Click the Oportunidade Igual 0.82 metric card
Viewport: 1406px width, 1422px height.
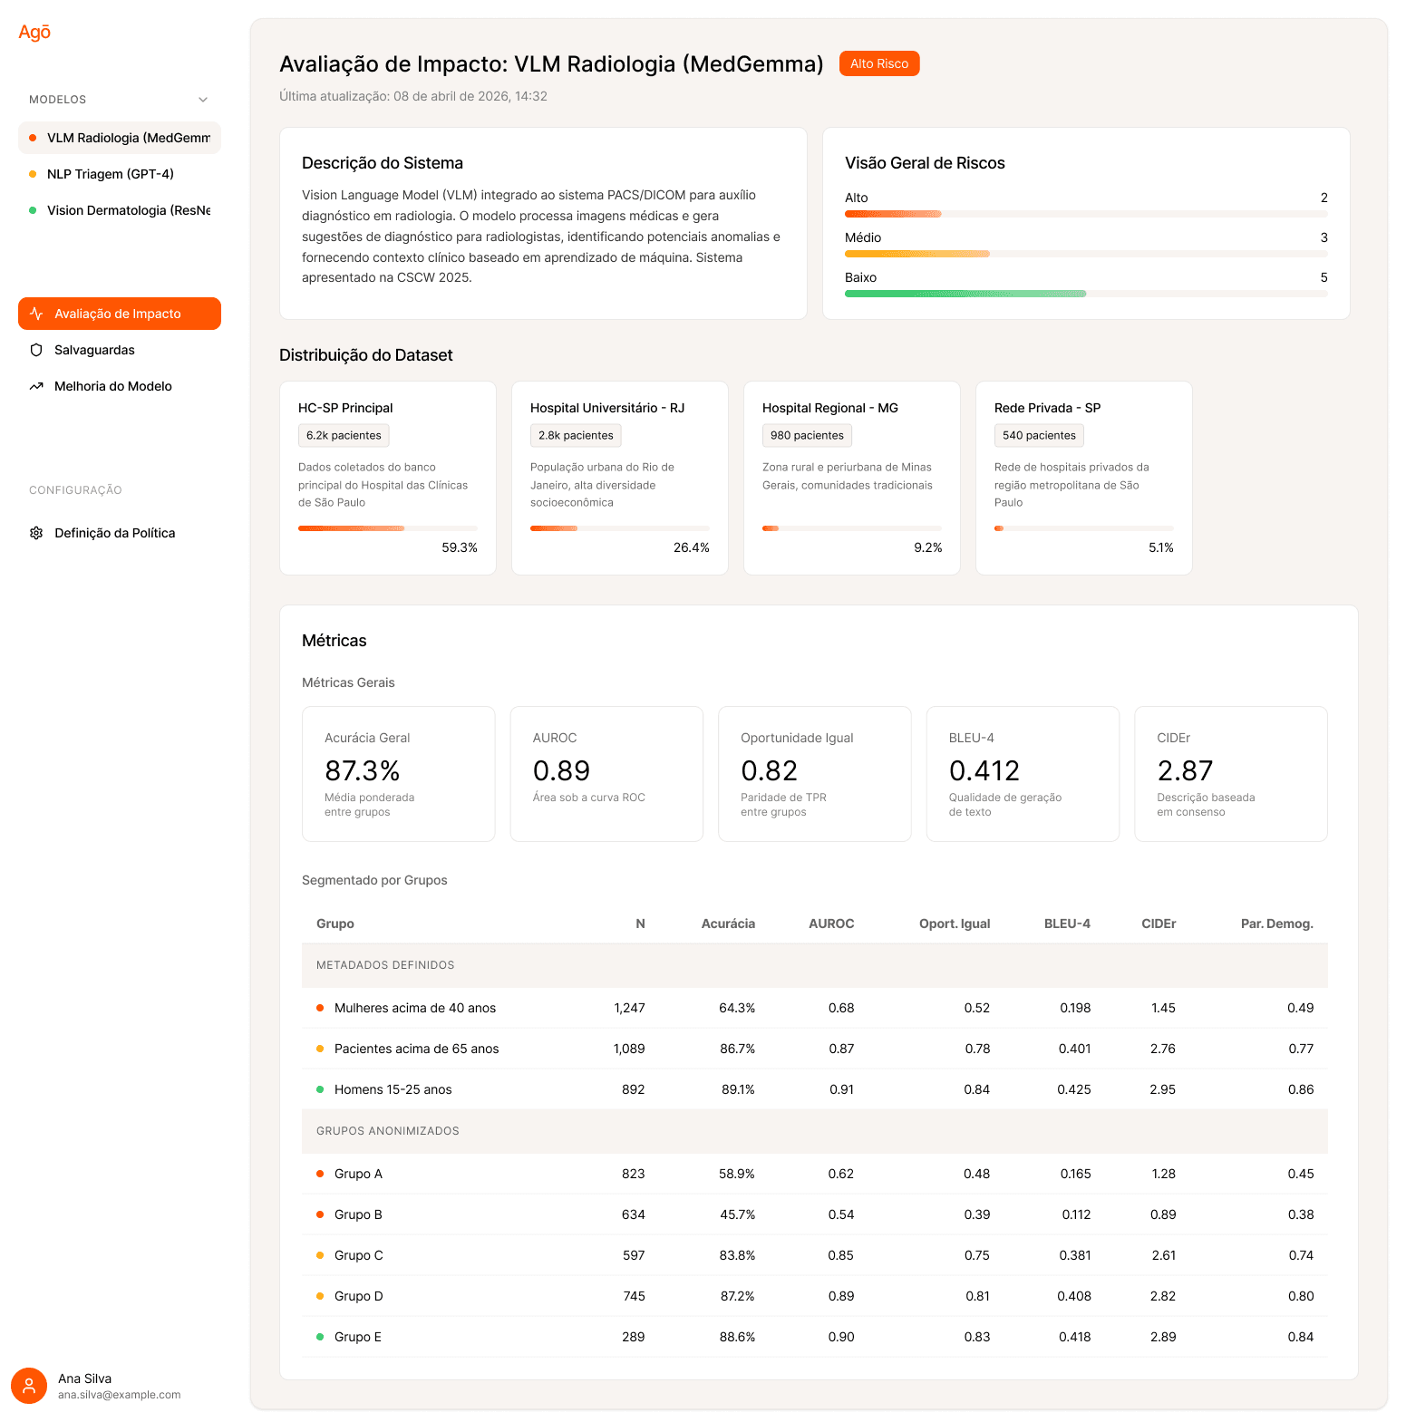click(x=815, y=774)
